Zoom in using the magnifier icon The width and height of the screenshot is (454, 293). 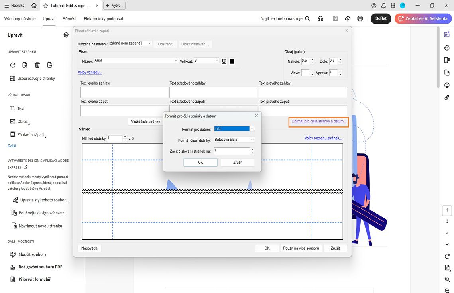tap(446, 279)
